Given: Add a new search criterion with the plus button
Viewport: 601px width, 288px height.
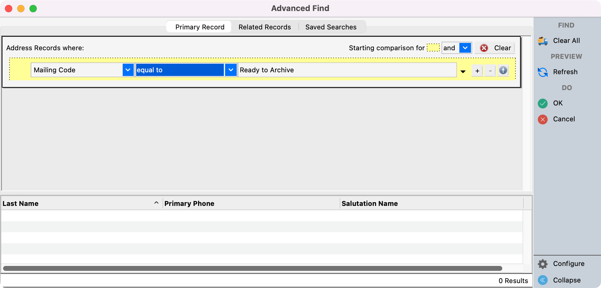Looking at the screenshot, I should 477,70.
